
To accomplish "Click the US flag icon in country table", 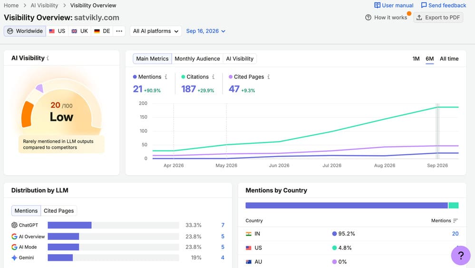I will tap(249, 248).
